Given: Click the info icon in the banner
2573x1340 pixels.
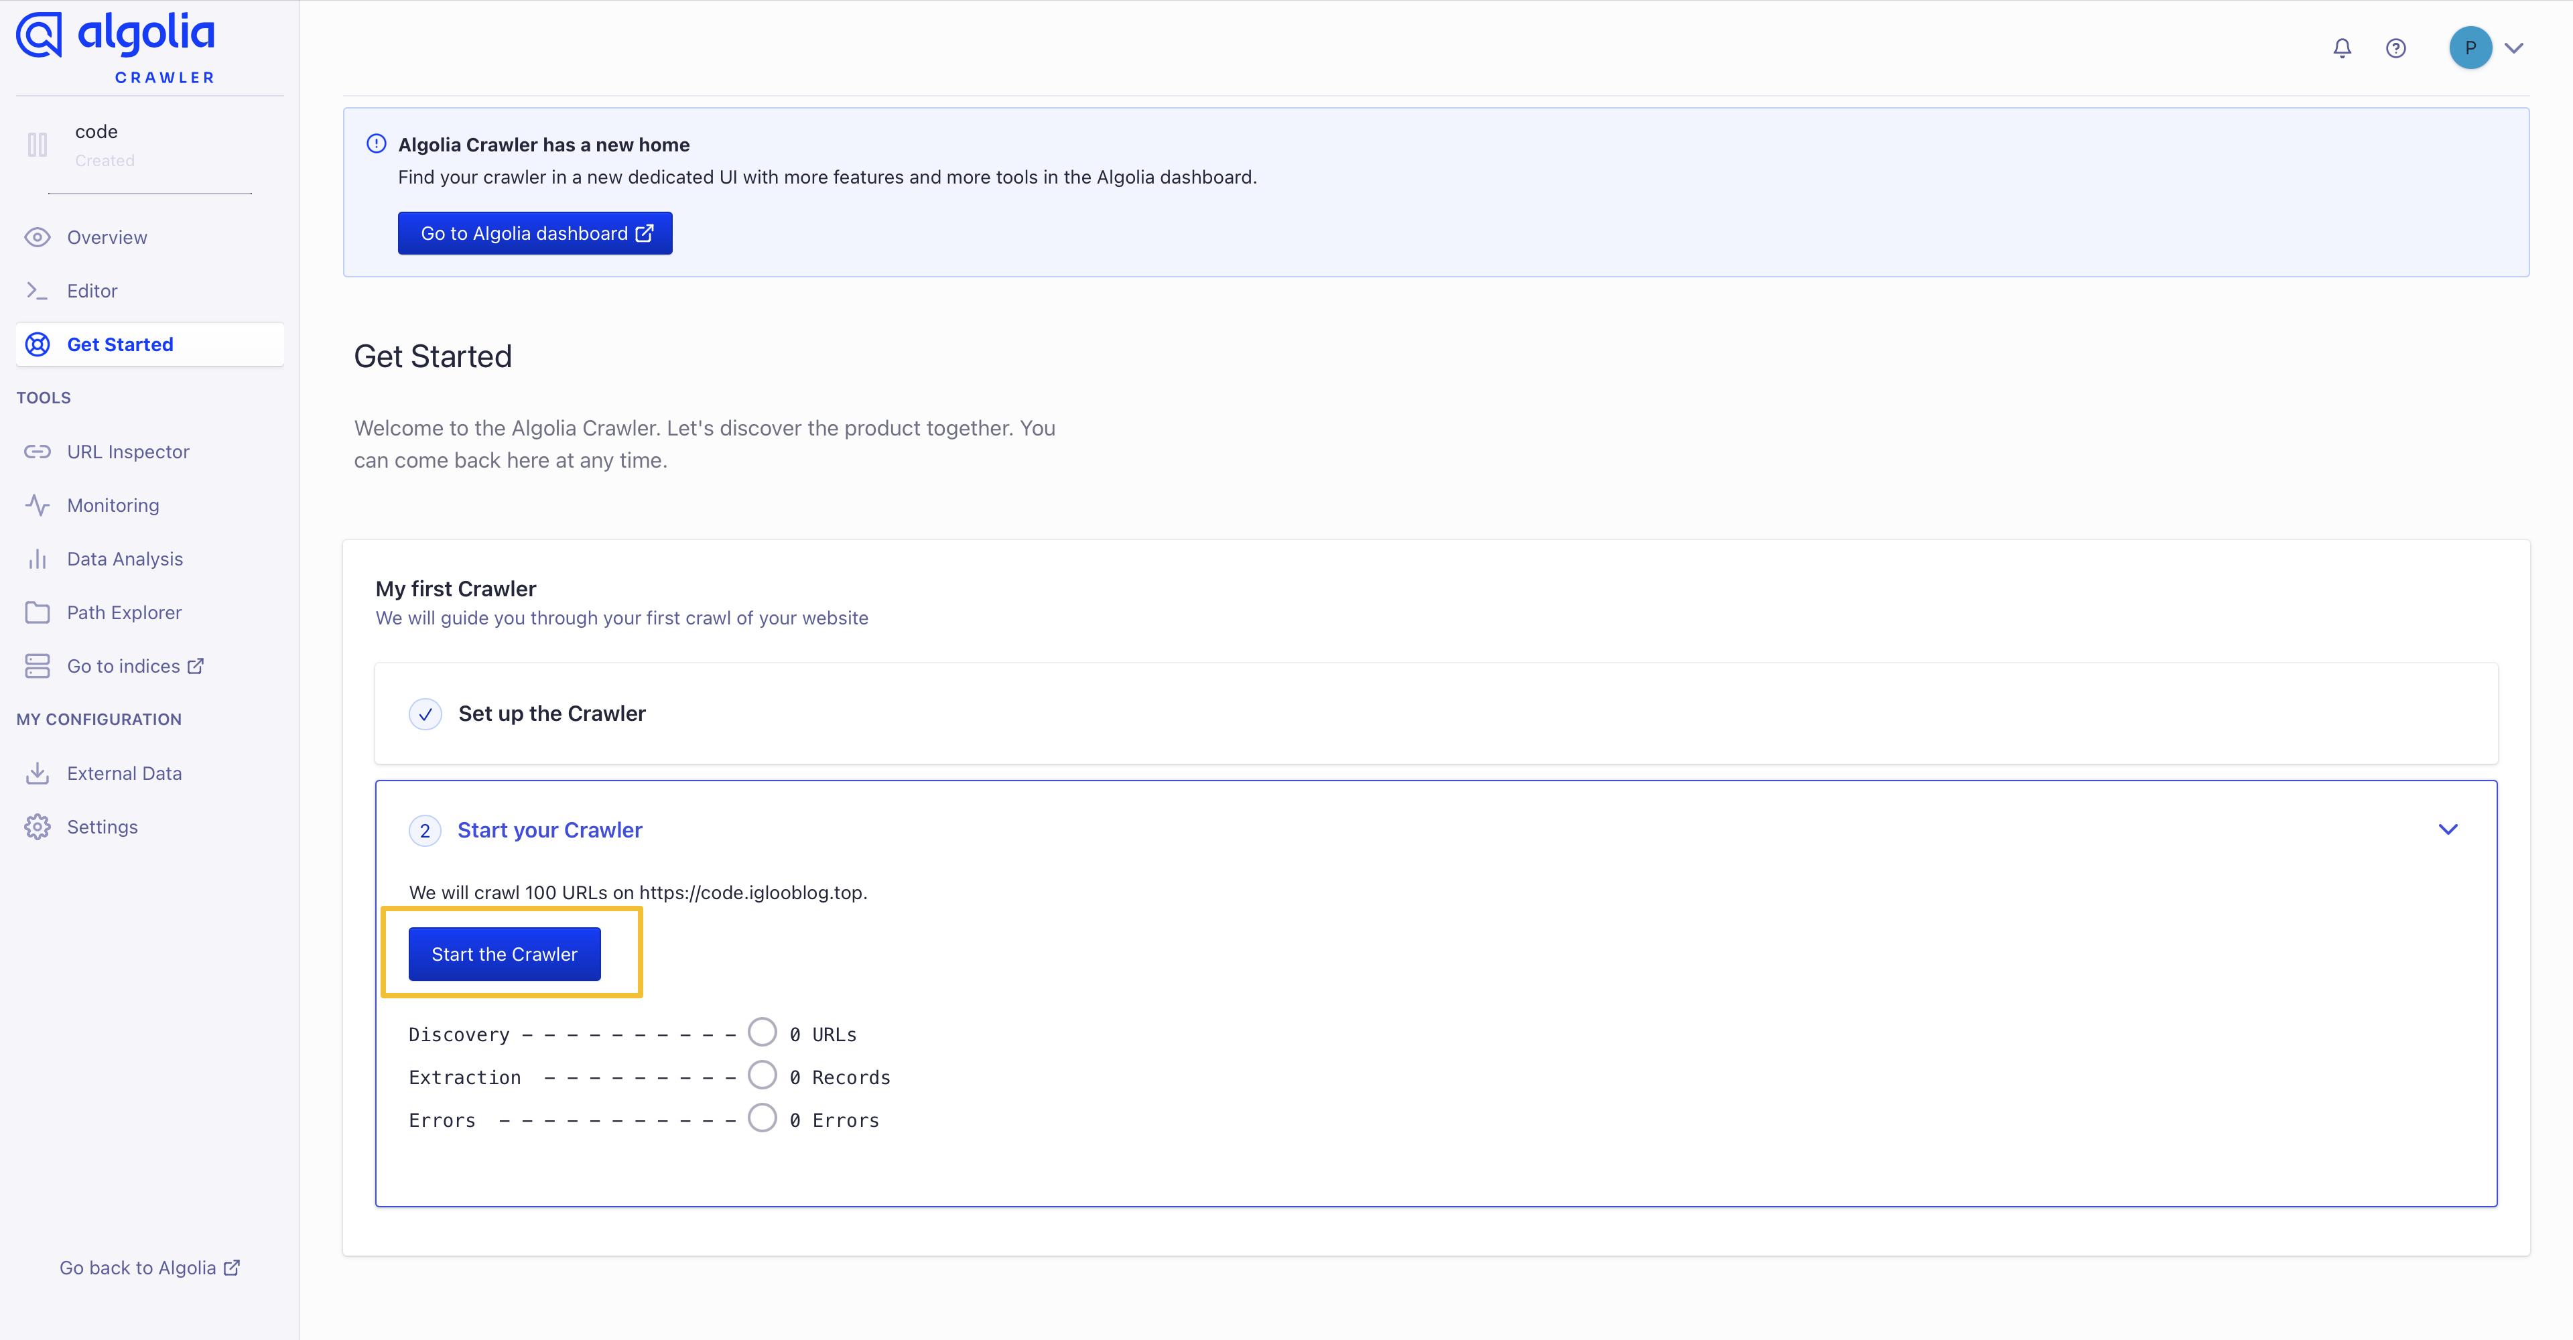Looking at the screenshot, I should click(377, 144).
